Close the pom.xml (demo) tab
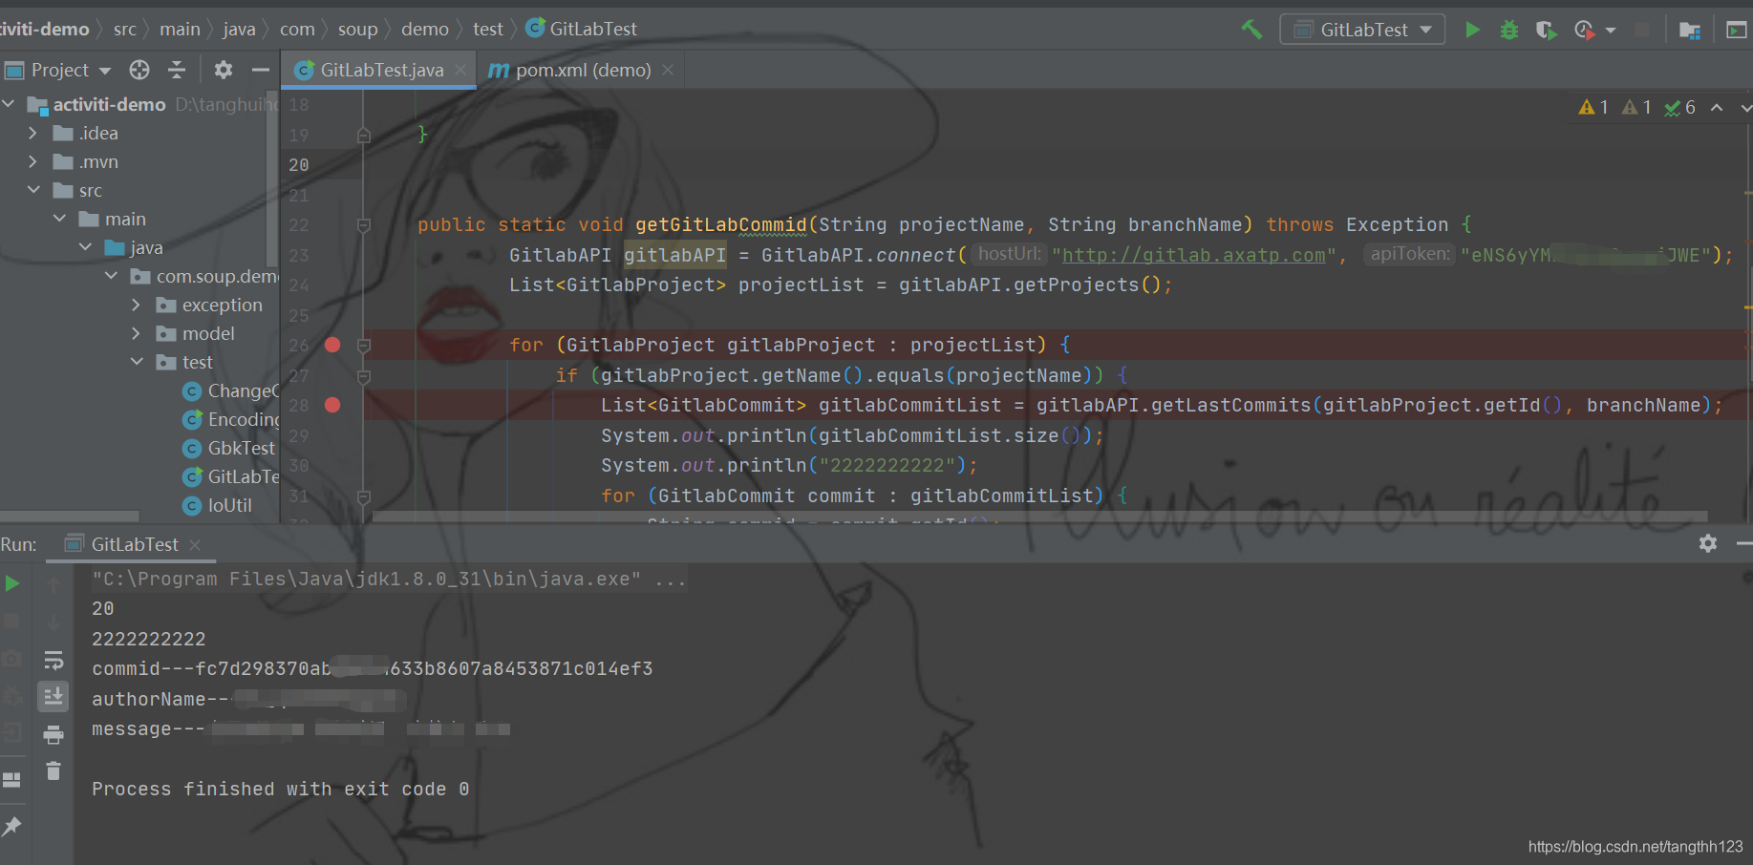Viewport: 1753px width, 865px height. click(668, 70)
